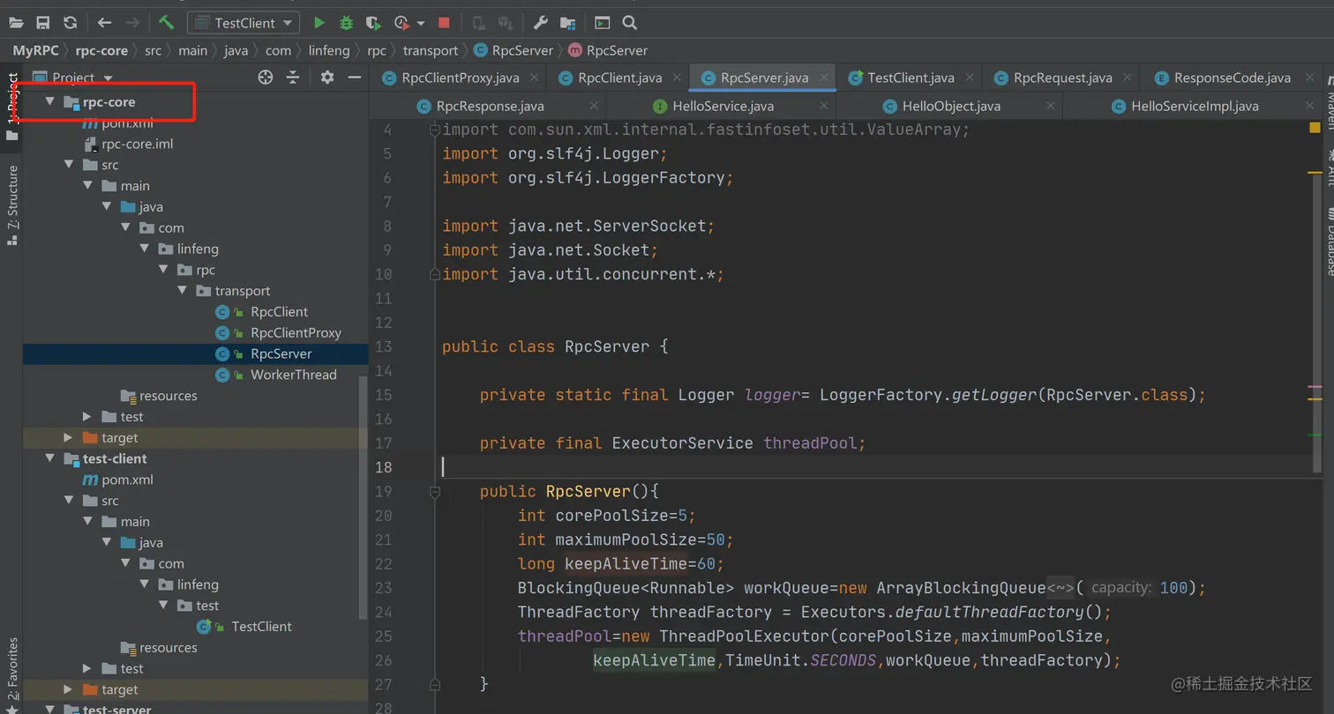Switch to the TestClient.java editor tab

click(910, 78)
